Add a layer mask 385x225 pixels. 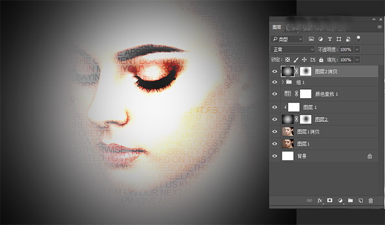(330, 201)
